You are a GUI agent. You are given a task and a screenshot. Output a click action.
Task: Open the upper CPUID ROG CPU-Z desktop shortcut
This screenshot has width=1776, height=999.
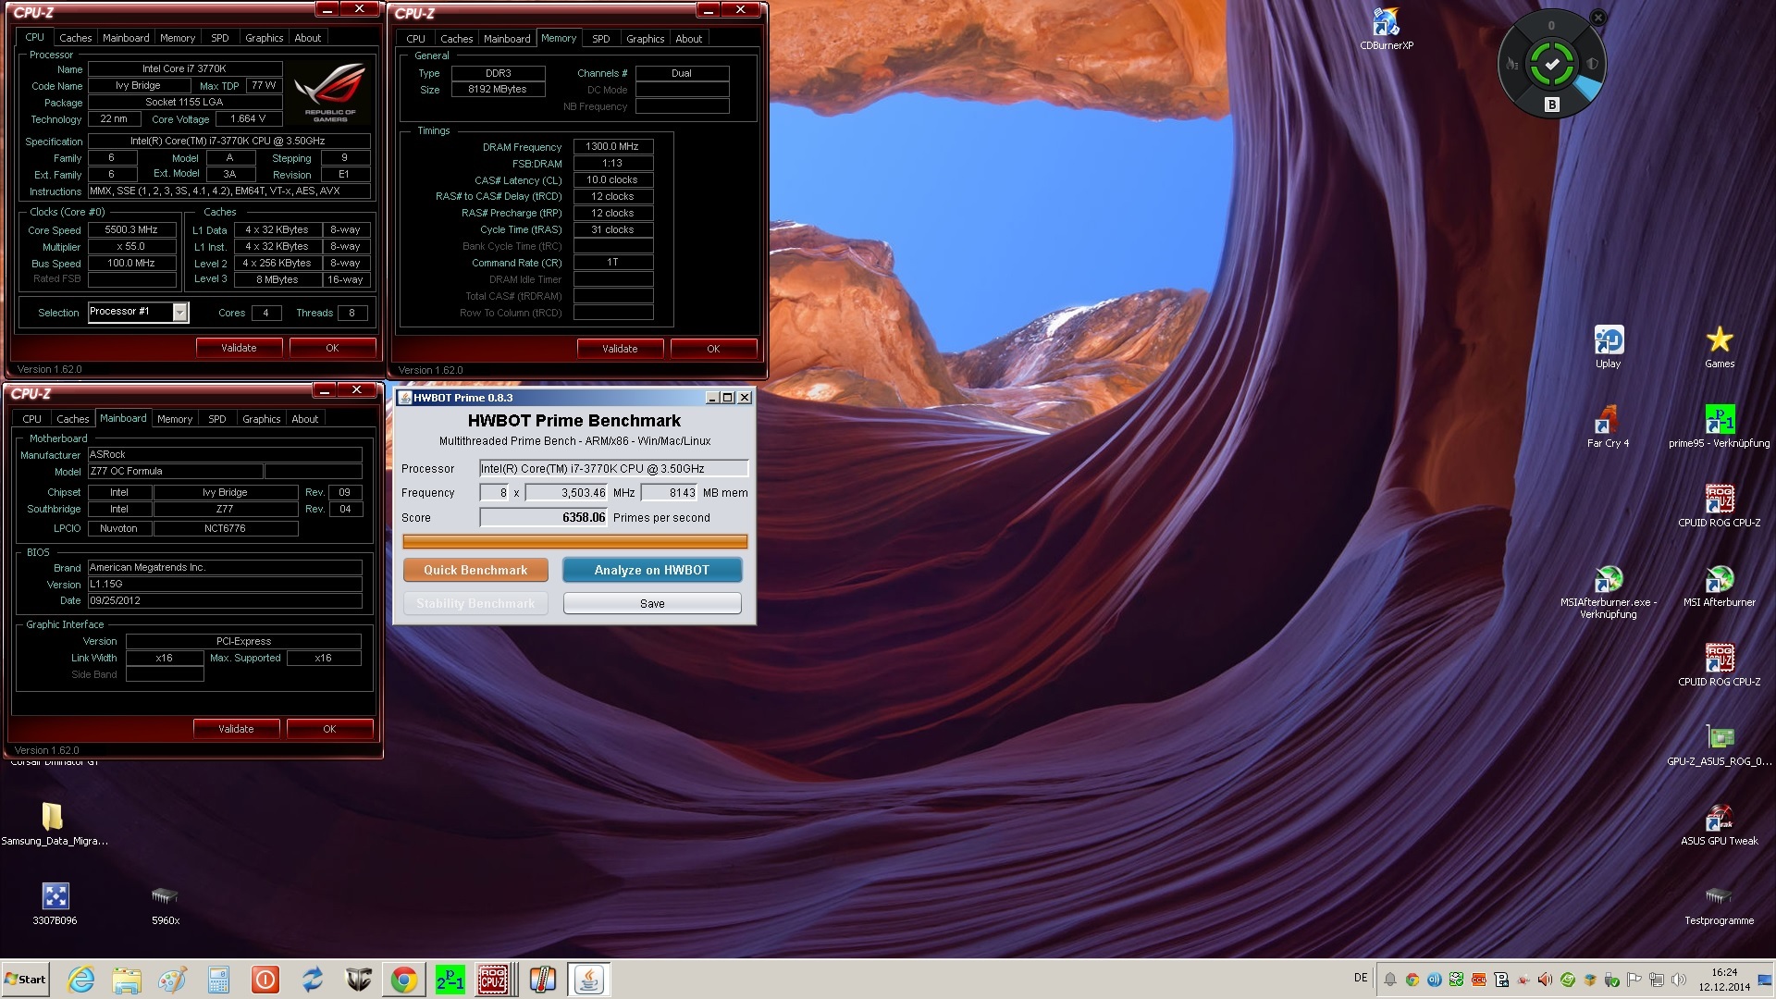click(x=1719, y=506)
